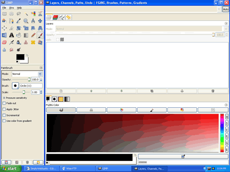This screenshot has height=172, width=230.
Task: Click the Auto button
Action: click(225, 9)
